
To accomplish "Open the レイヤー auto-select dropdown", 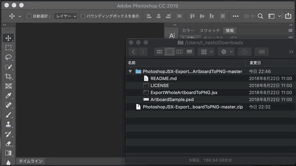I will [x=65, y=16].
